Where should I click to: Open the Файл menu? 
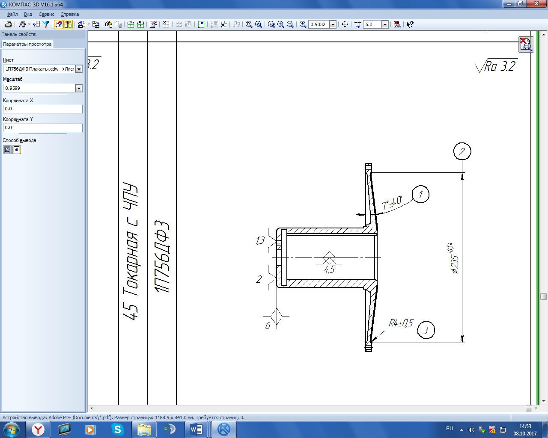coord(12,14)
